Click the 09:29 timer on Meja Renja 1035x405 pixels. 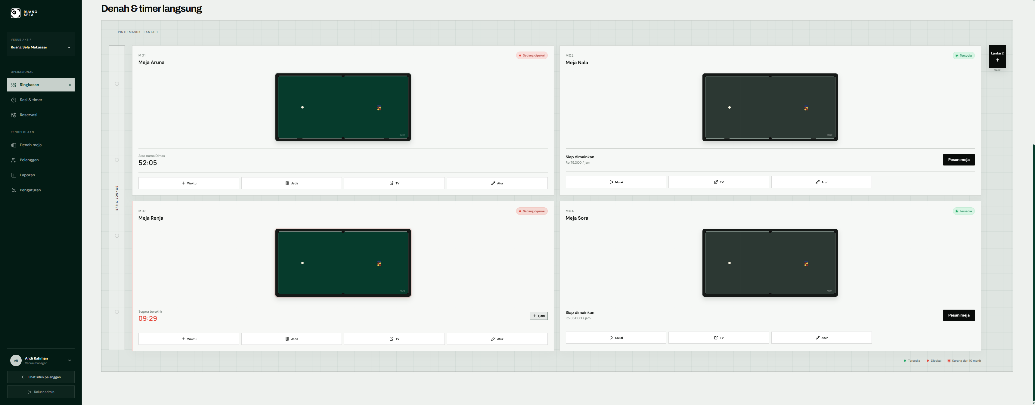click(x=148, y=319)
